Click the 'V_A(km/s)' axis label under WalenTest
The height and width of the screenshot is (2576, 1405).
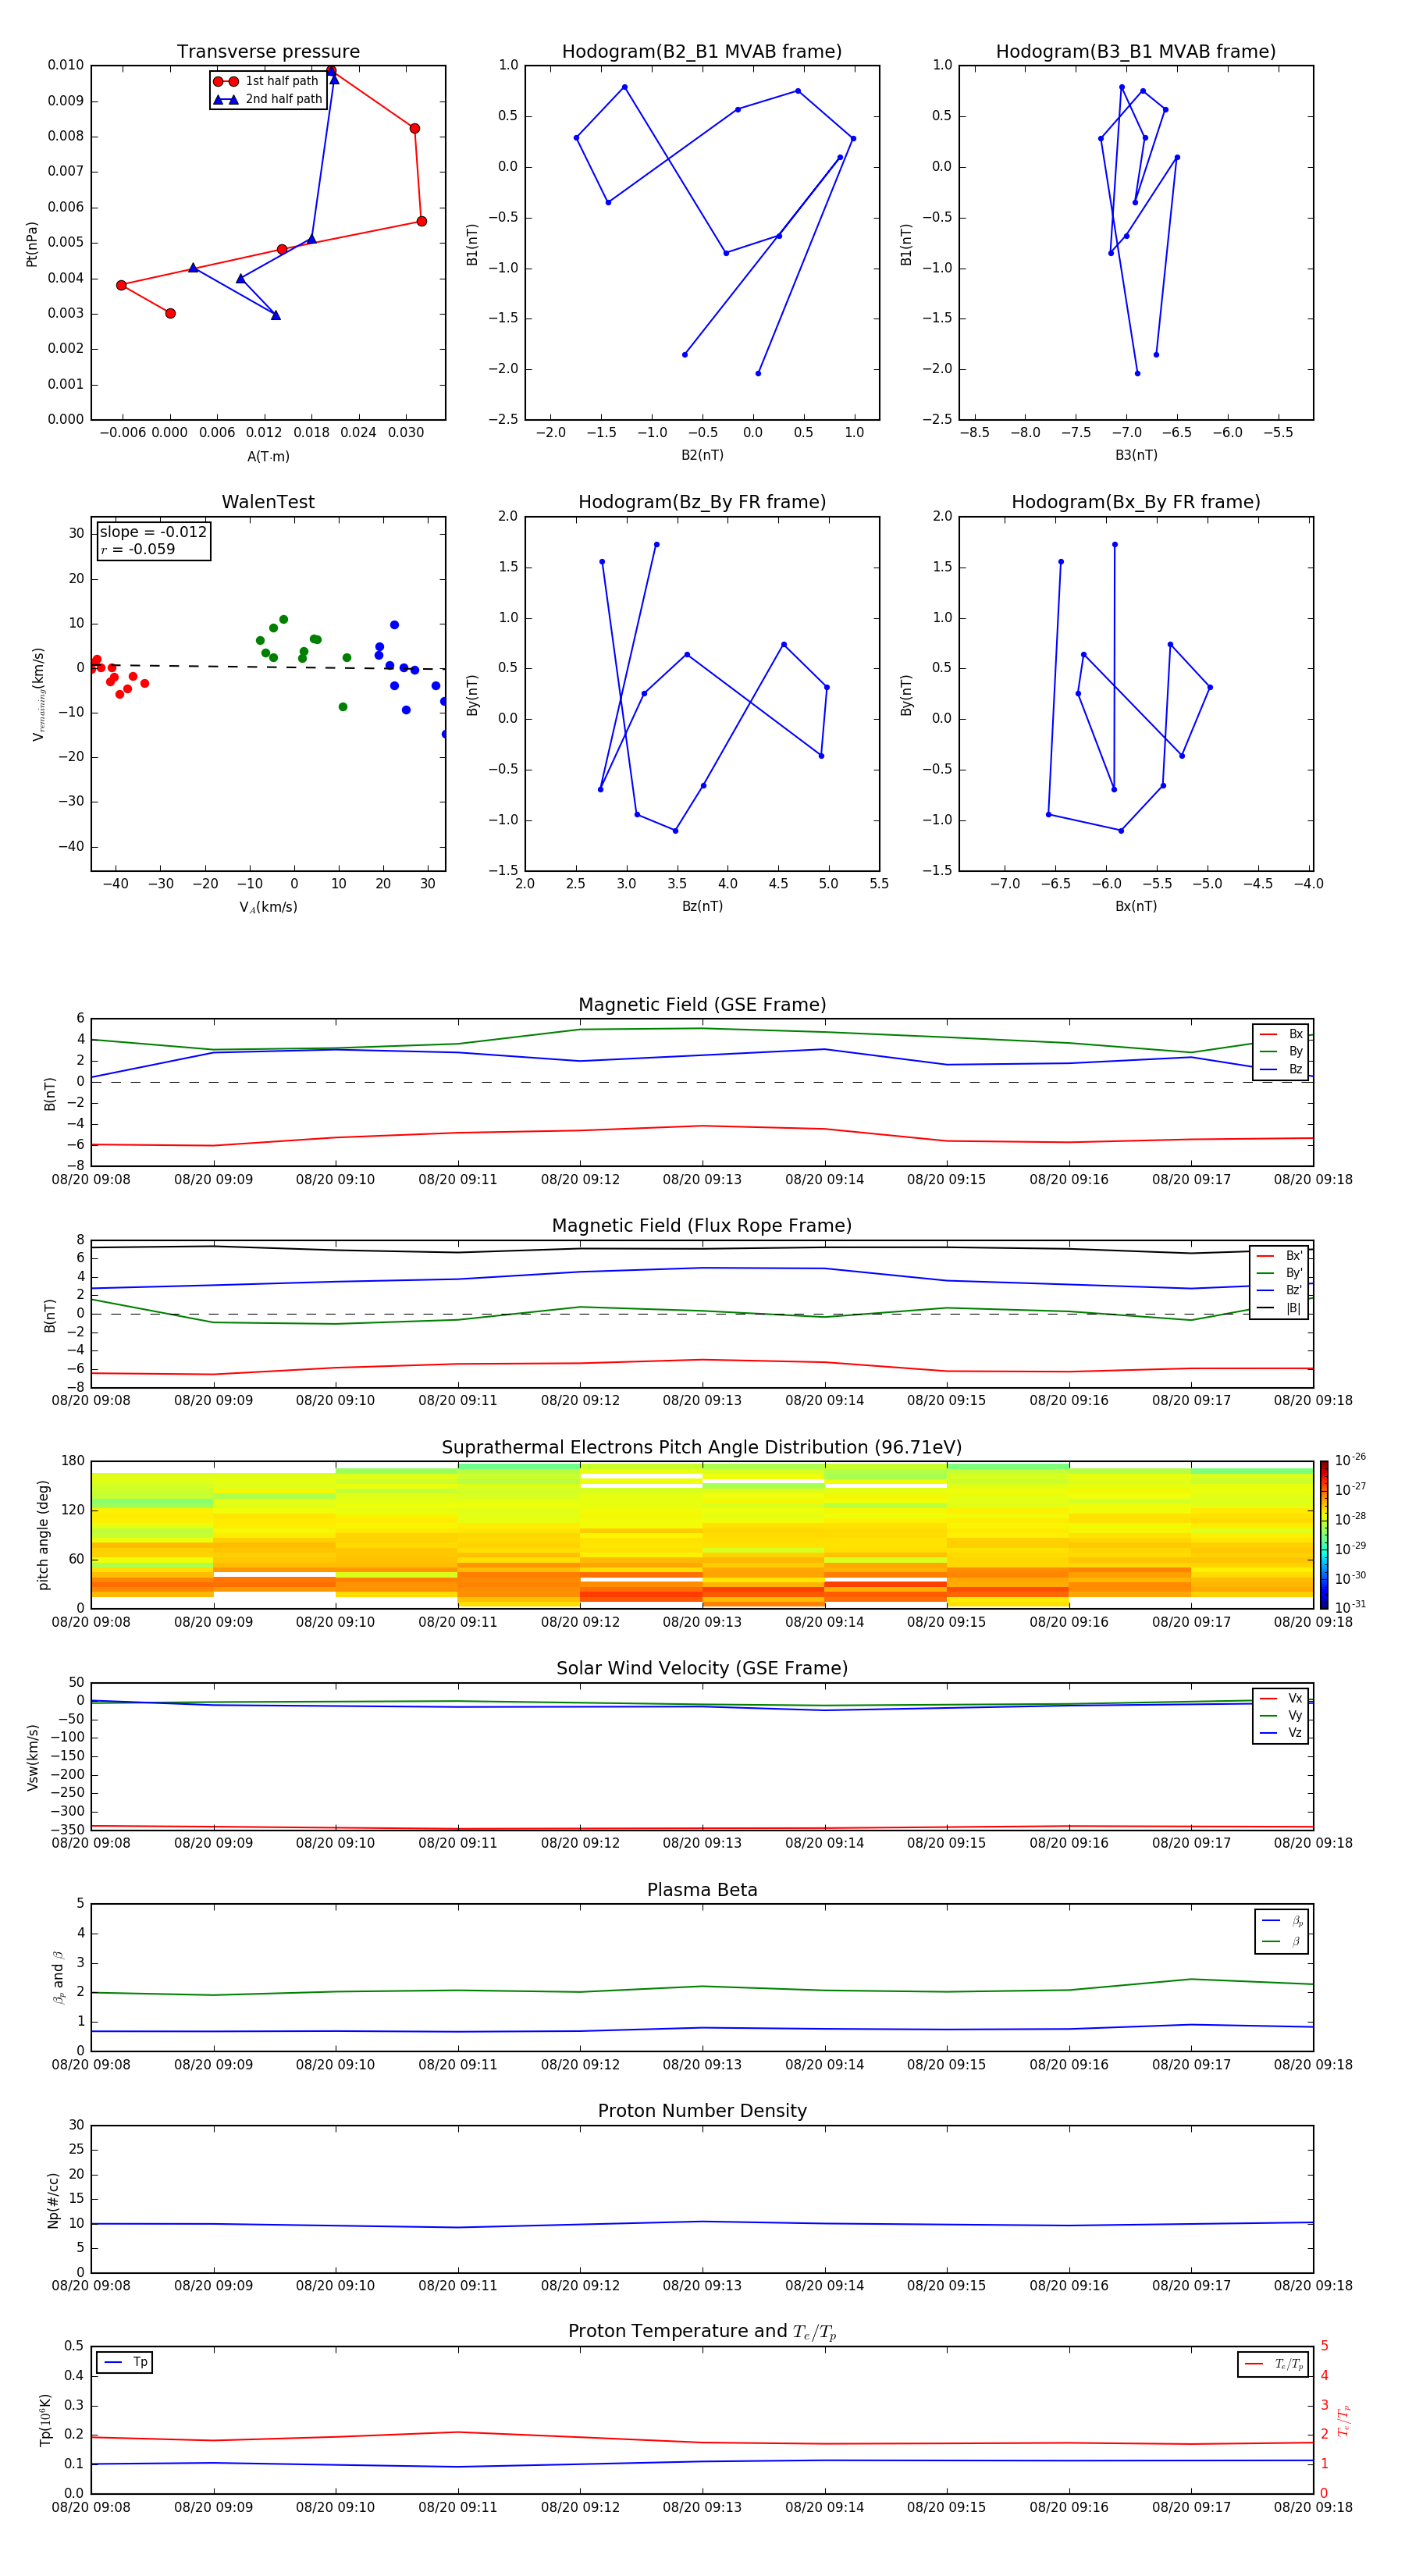[268, 907]
